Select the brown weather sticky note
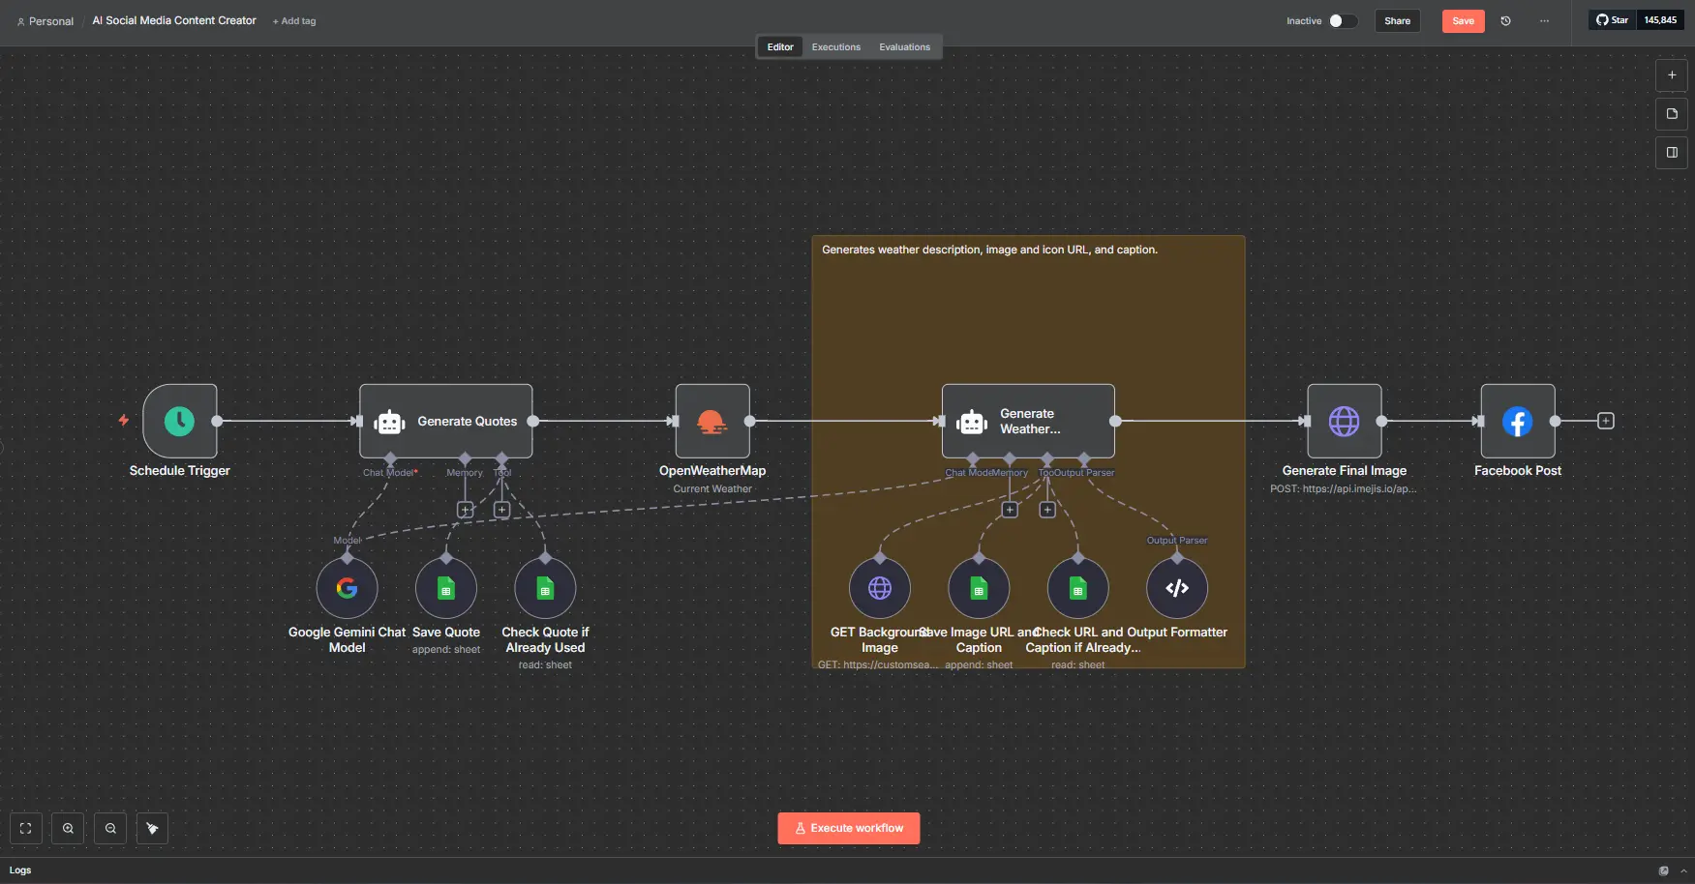The image size is (1695, 884). point(1026,309)
